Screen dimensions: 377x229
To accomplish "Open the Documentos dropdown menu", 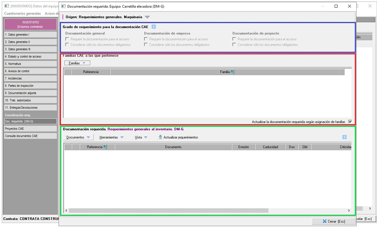I will tap(78, 137).
